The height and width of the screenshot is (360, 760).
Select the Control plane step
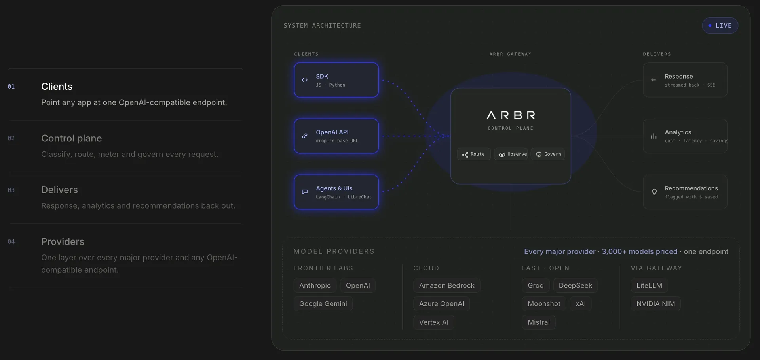(126, 146)
